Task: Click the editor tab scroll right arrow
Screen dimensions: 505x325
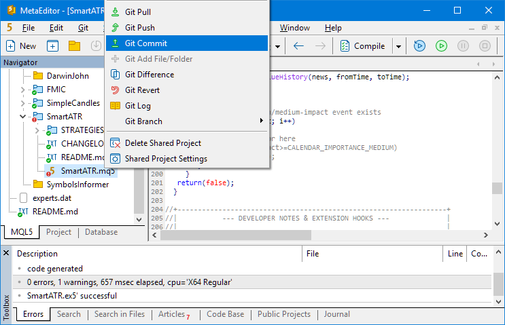Action: tap(493, 64)
